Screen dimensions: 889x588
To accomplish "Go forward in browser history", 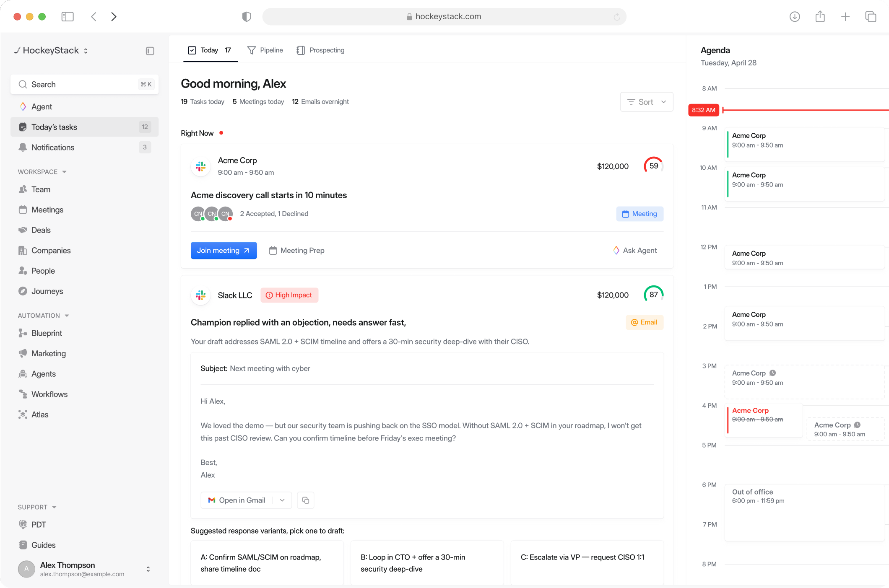I will coord(114,17).
